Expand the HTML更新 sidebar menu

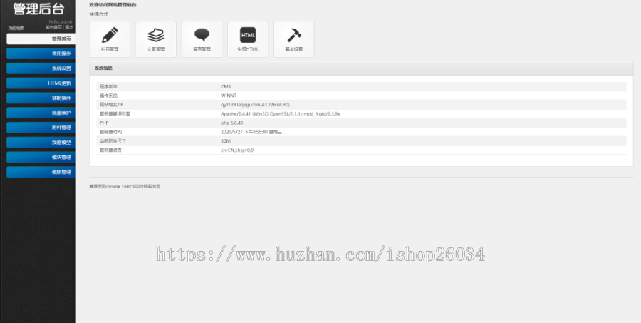[41, 83]
